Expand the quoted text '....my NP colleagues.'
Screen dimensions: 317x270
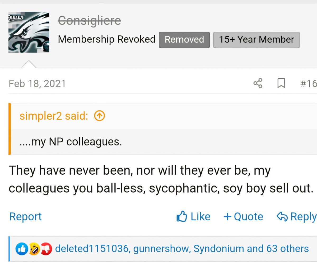coord(71,142)
